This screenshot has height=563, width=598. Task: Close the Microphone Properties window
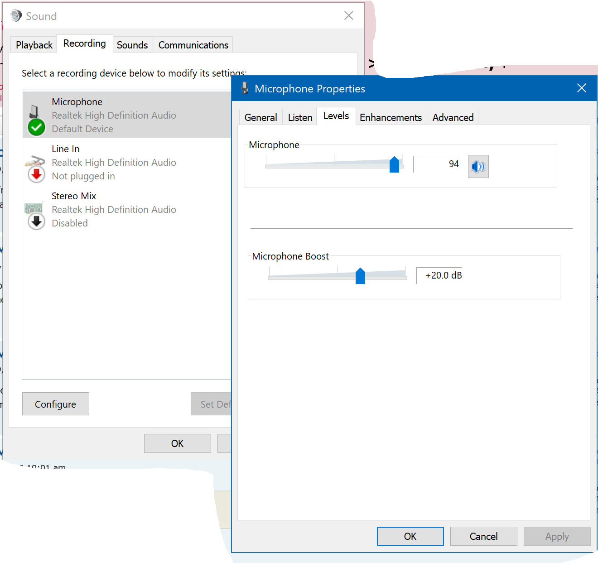point(582,88)
